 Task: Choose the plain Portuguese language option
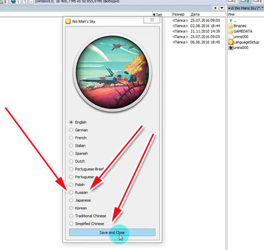(71, 177)
